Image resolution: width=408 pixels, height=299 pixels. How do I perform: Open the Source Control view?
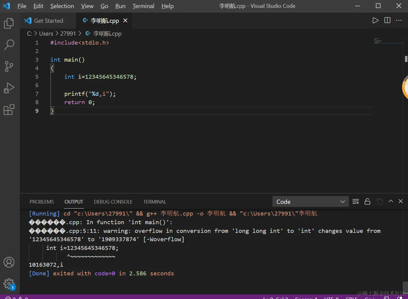[9, 66]
